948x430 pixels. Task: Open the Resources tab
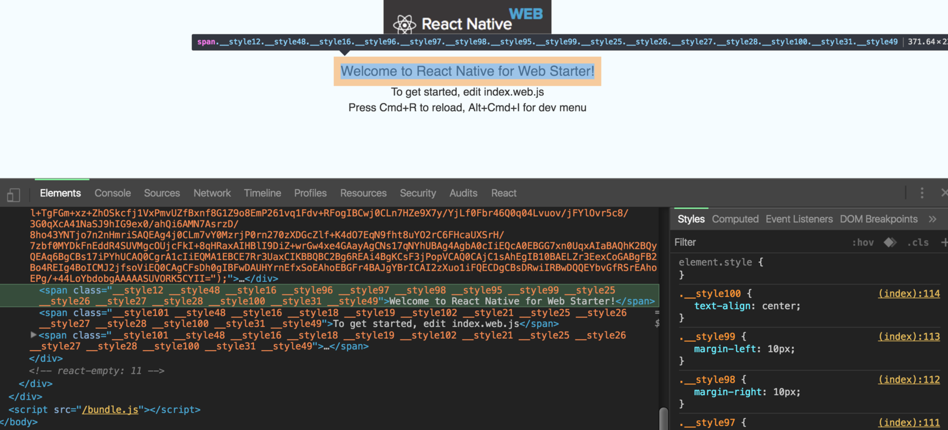click(x=363, y=193)
